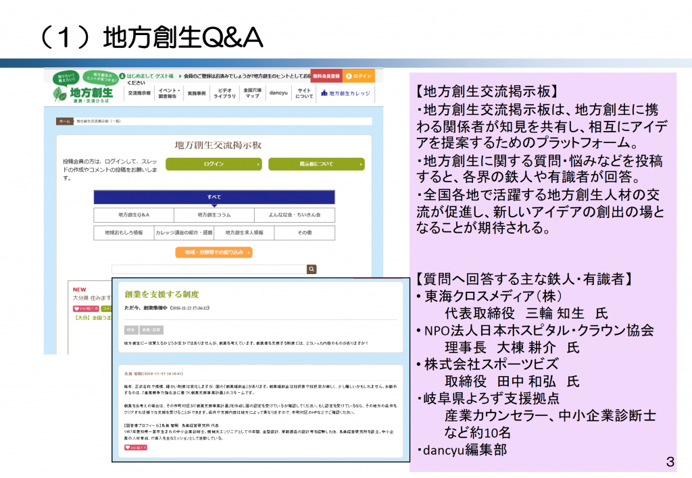Click the 【地方創生交流掲示板】 heading text

[x=487, y=91]
